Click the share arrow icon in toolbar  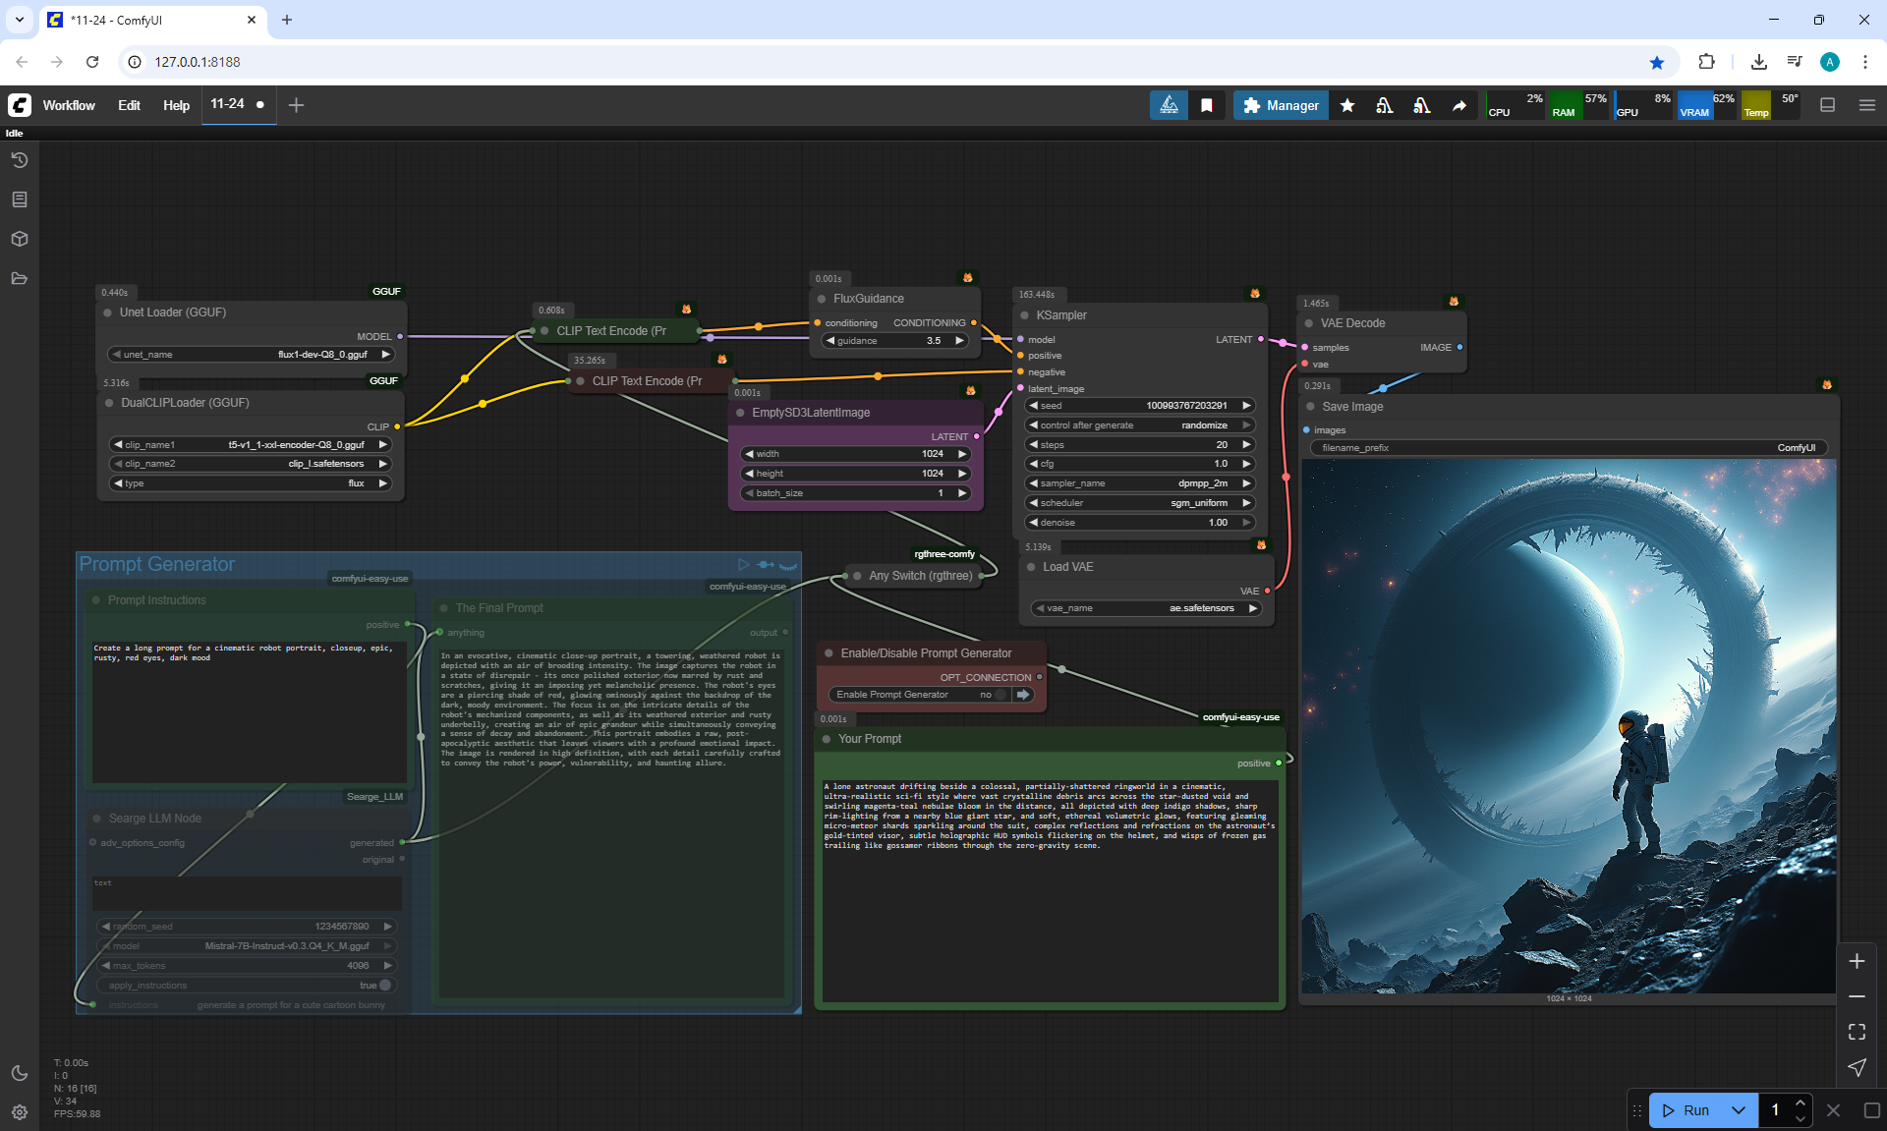(1459, 105)
